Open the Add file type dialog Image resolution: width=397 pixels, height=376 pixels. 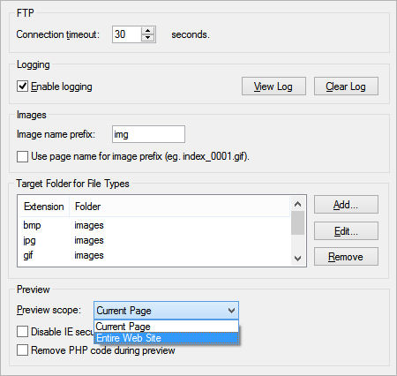(346, 205)
